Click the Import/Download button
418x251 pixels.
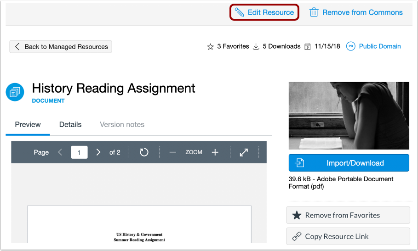[x=349, y=163]
